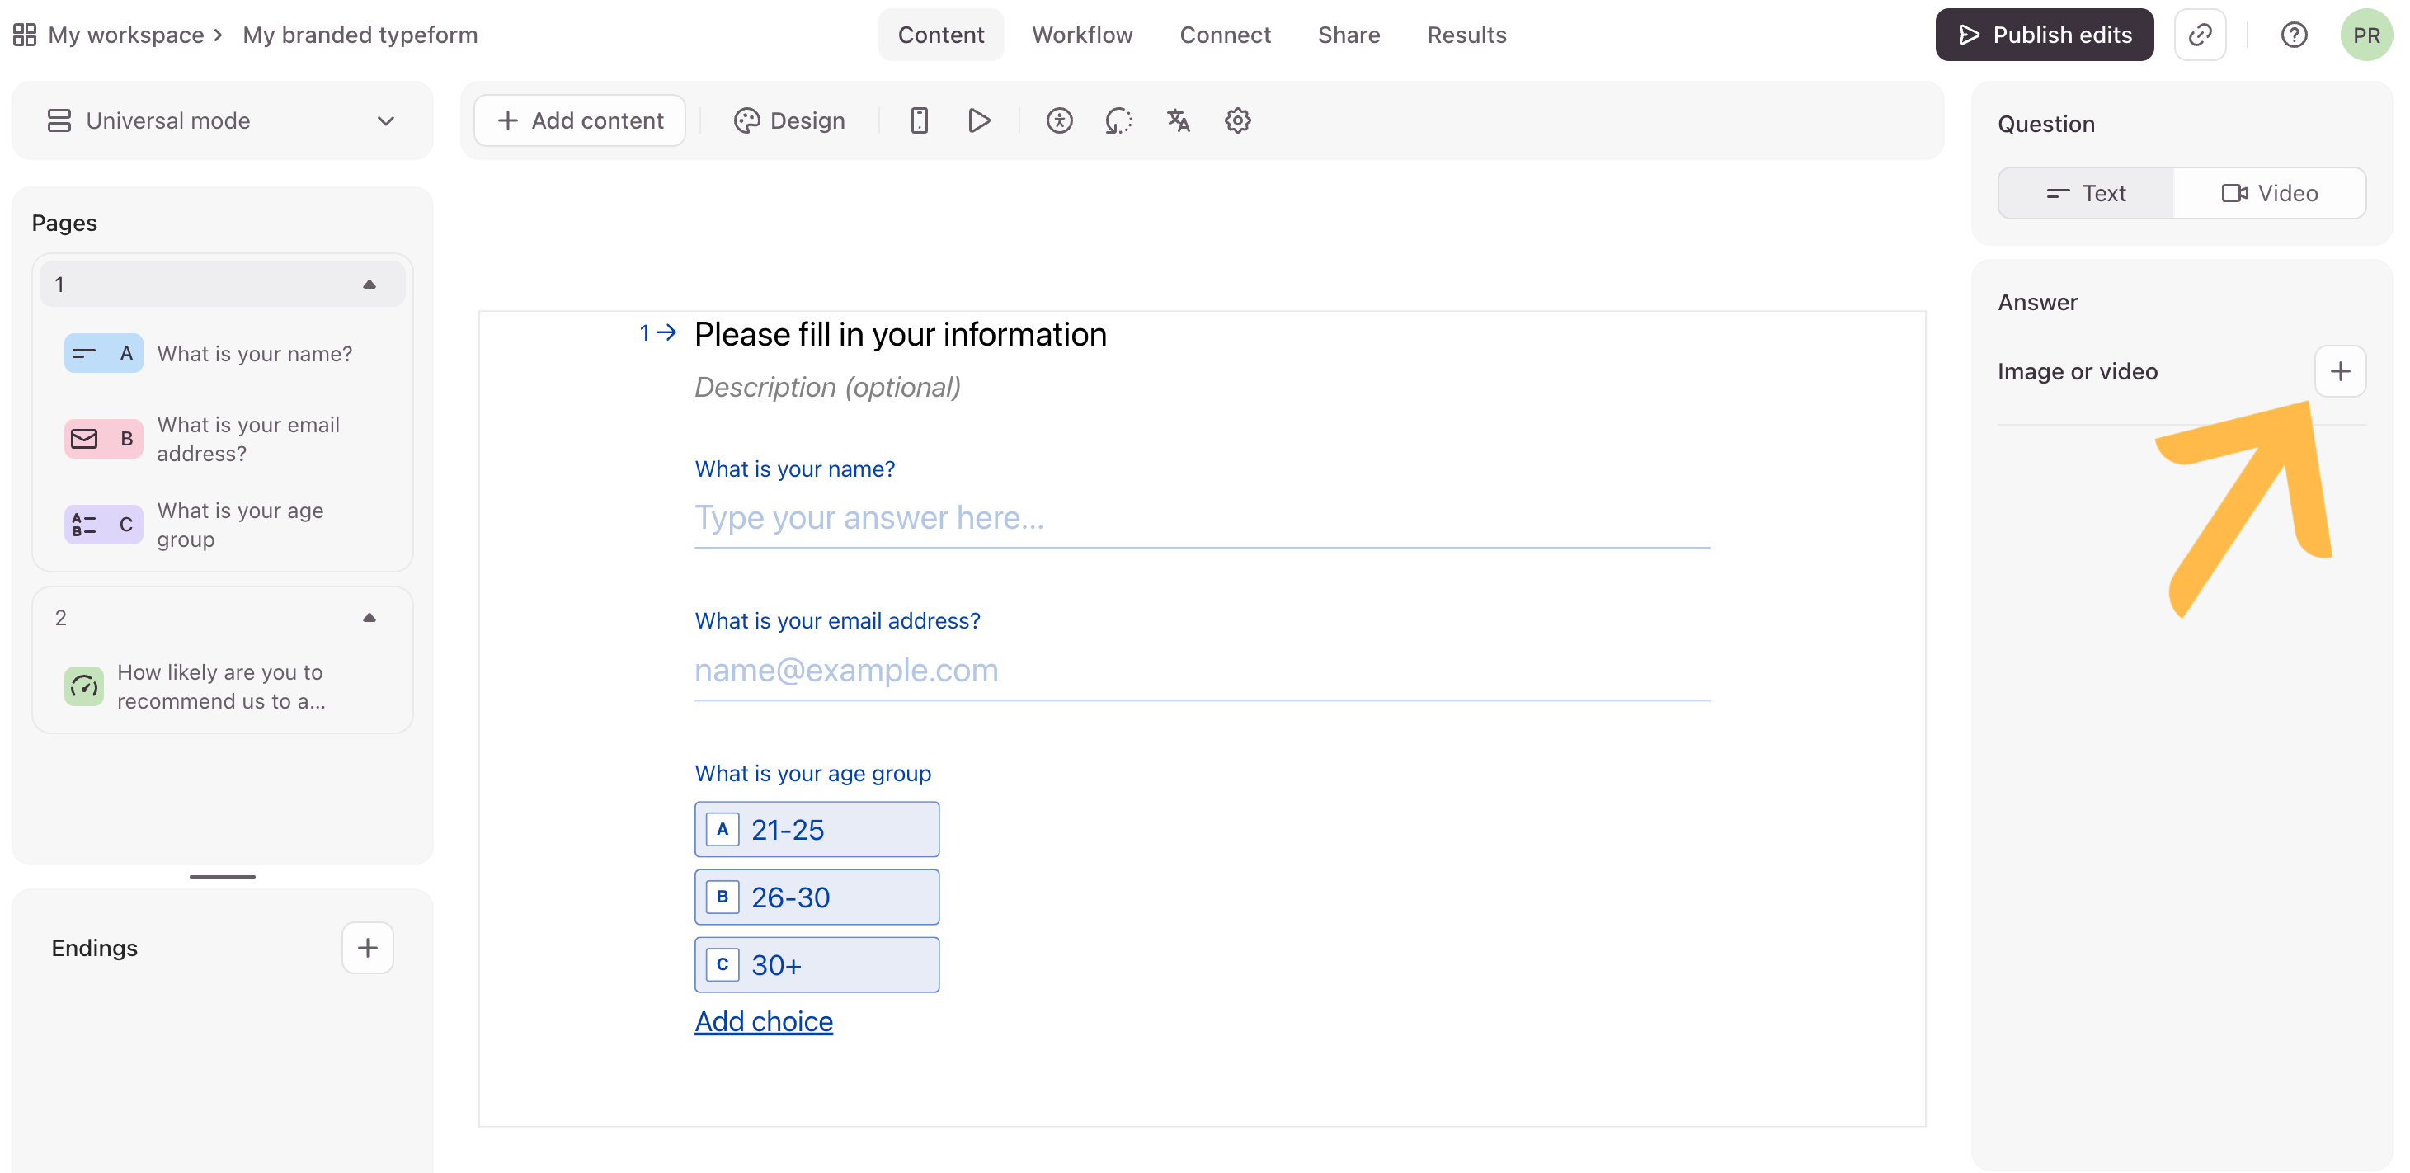This screenshot has width=2410, height=1173.
Task: Edit 'Please fill in your information' heading
Action: point(900,334)
